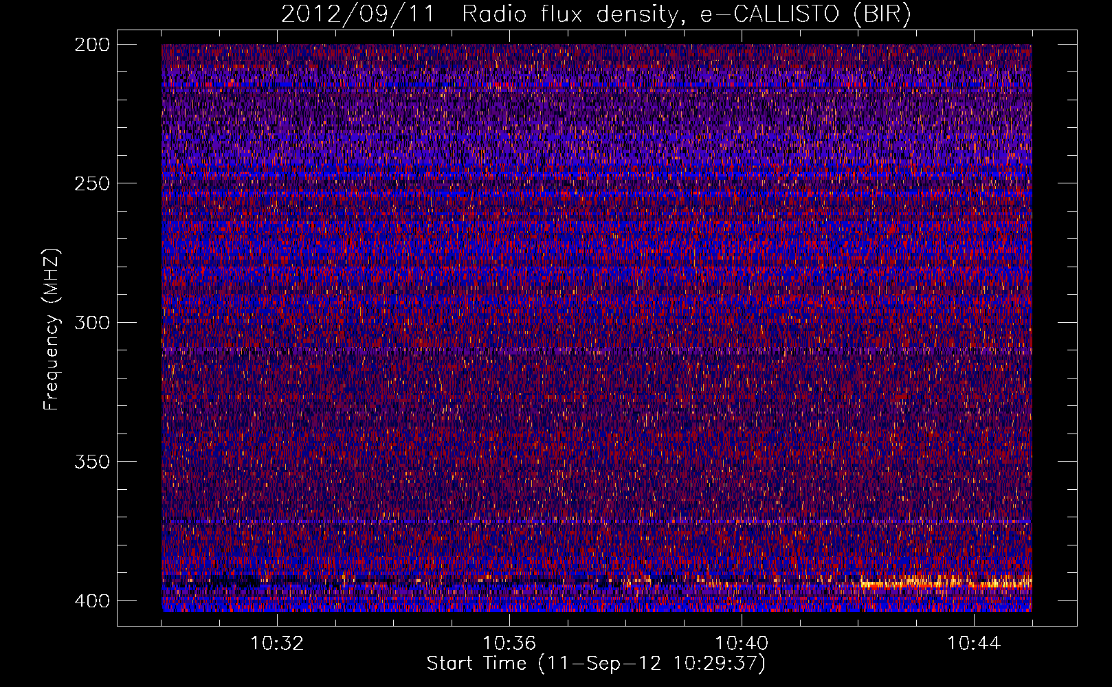The width and height of the screenshot is (1112, 687).
Task: Select the 350 frequency tick label
Action: [x=91, y=461]
